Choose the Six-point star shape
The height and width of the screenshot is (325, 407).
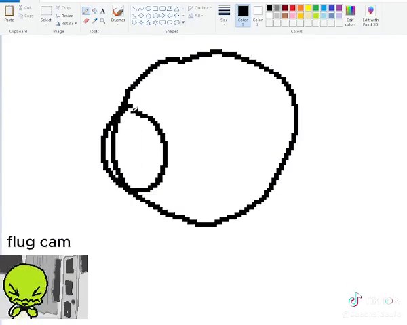click(155, 22)
